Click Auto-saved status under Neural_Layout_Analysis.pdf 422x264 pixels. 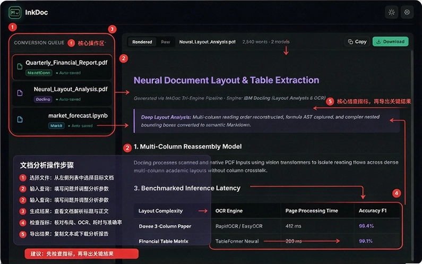[x=68, y=99]
